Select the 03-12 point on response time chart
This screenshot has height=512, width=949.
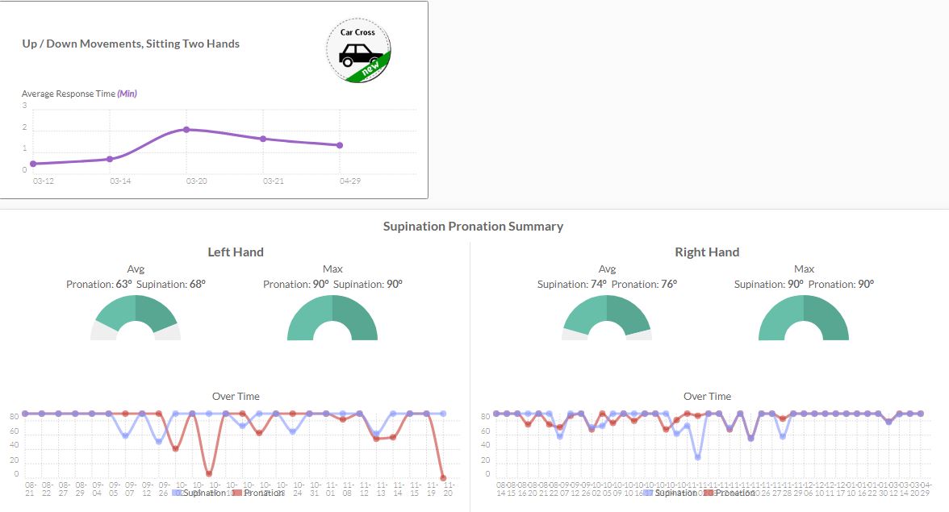33,164
